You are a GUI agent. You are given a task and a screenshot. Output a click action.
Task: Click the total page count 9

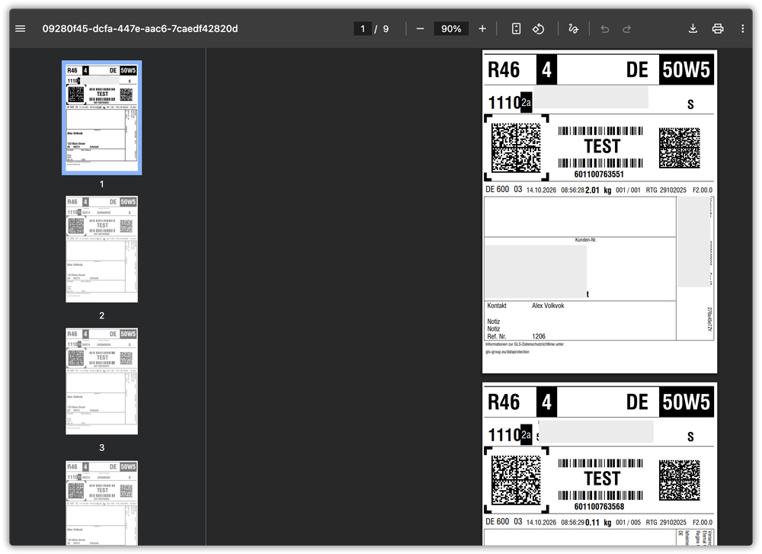(x=386, y=29)
